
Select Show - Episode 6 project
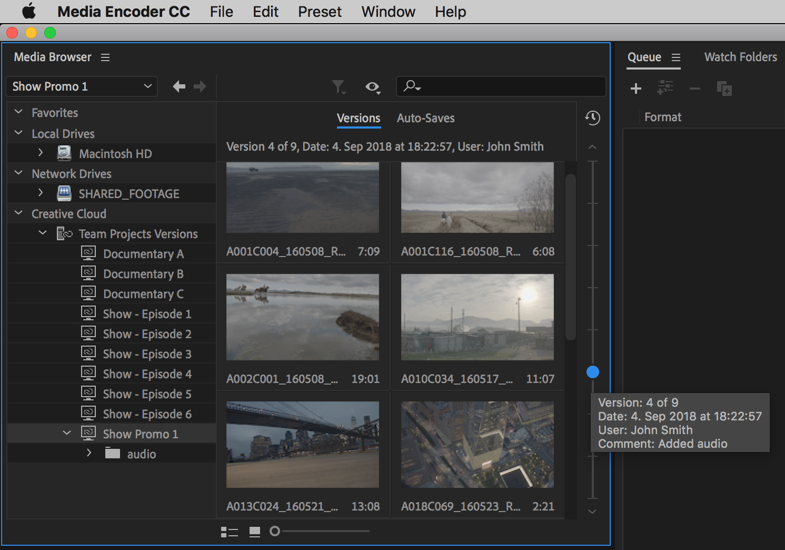tap(147, 414)
